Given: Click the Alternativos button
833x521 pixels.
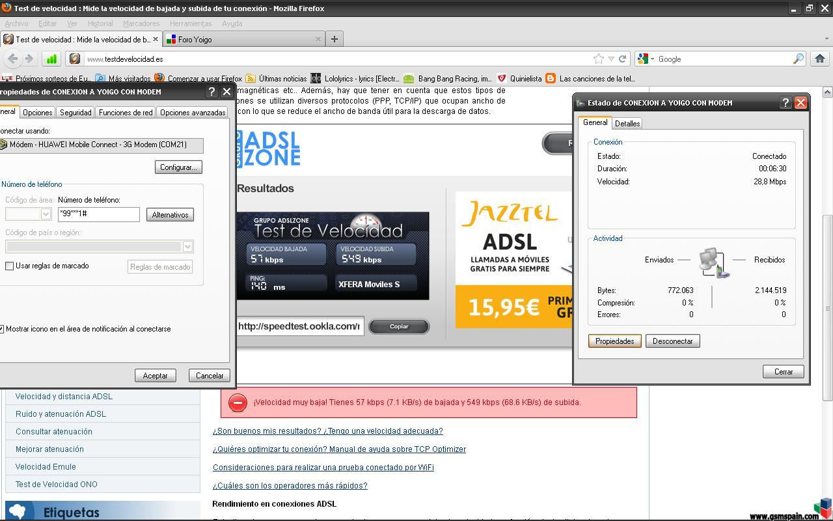Looking at the screenshot, I should 170,215.
